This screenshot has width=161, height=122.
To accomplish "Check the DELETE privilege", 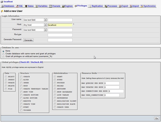I will click(6, 86).
